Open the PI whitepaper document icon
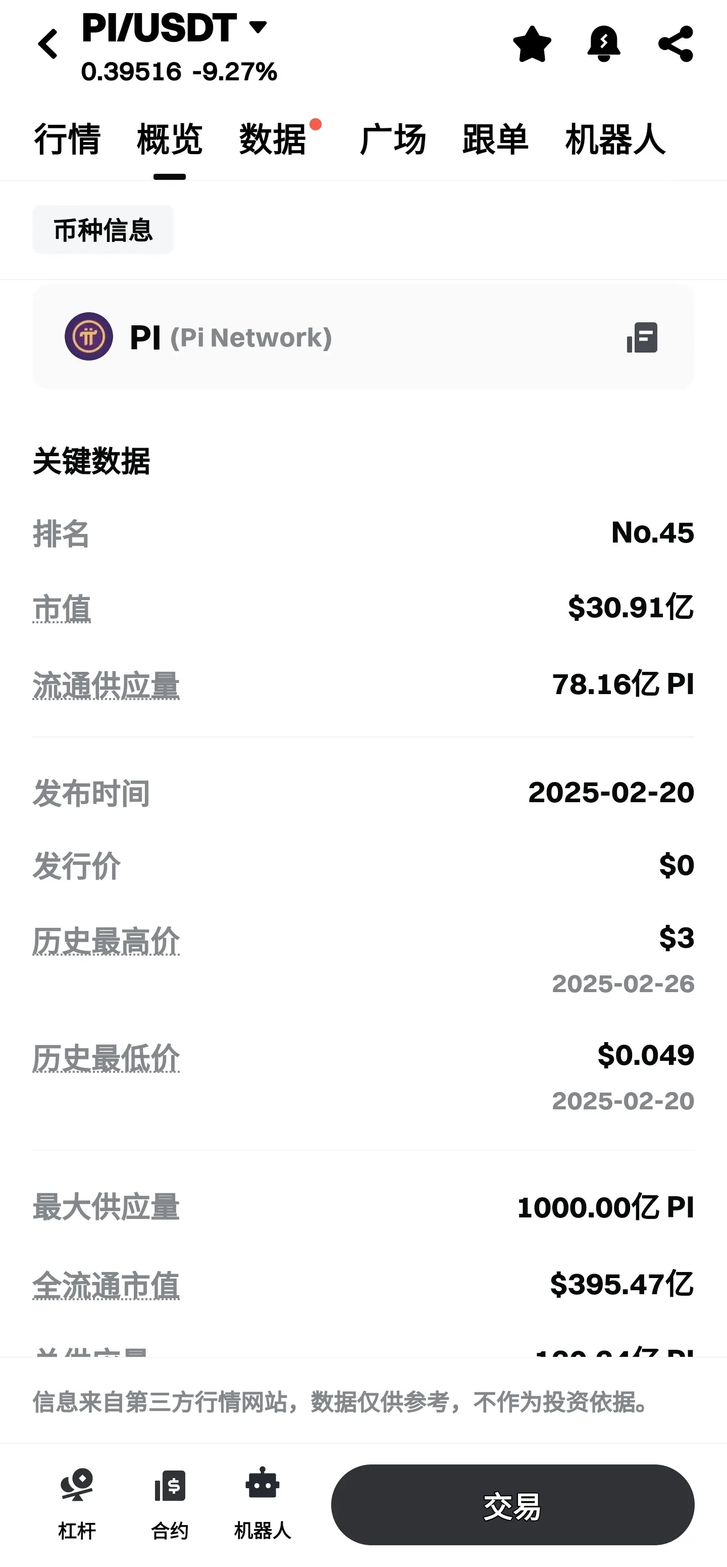Screen dimensions: 727x1567 642,337
